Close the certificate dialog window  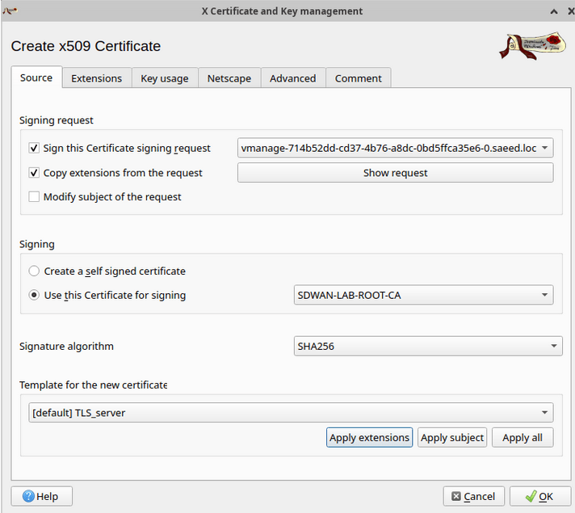click(567, 11)
